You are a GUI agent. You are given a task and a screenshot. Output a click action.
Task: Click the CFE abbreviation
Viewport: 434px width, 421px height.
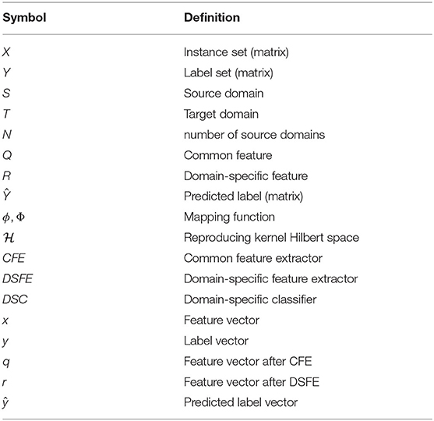(x=14, y=258)
